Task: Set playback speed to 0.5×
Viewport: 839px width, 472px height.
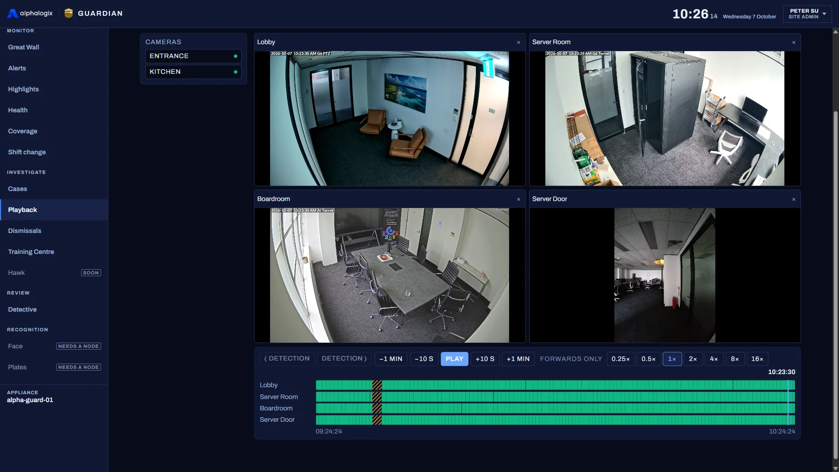Action: coord(648,359)
